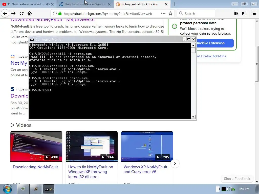Play the 'Downloading NotMyFault' video thumbnail
The image size is (259, 194).
36,147
